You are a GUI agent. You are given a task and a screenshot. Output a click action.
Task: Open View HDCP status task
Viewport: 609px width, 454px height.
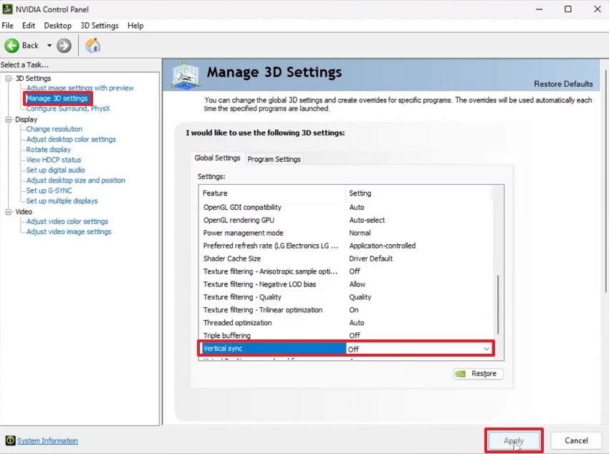point(54,160)
